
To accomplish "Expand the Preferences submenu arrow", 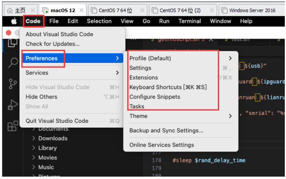I will pos(118,58).
